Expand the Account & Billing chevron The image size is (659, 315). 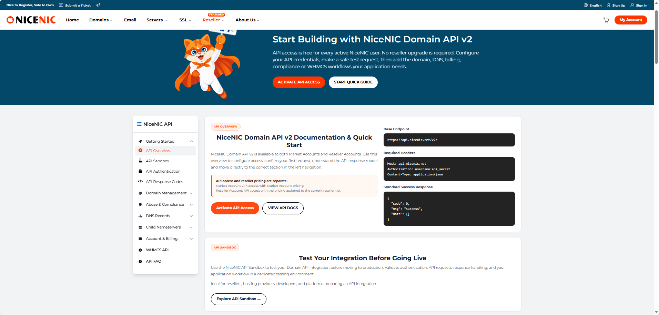[x=191, y=238]
